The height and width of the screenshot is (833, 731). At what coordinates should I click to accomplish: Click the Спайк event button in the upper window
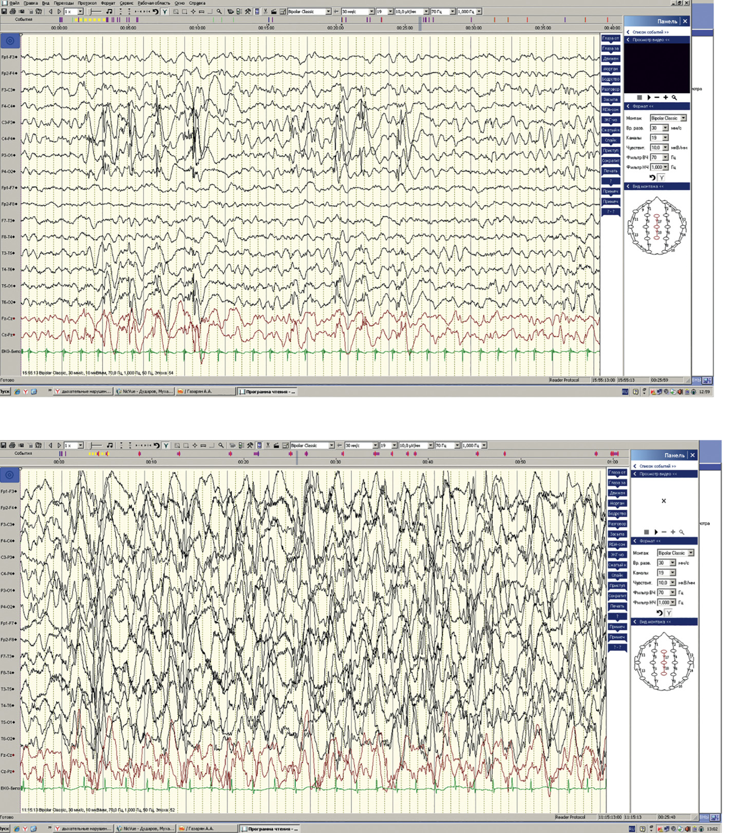[610, 140]
